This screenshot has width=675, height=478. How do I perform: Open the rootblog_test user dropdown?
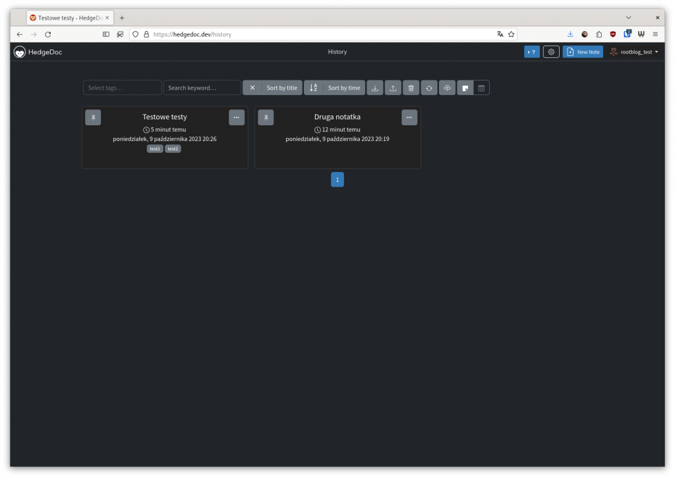(x=634, y=52)
